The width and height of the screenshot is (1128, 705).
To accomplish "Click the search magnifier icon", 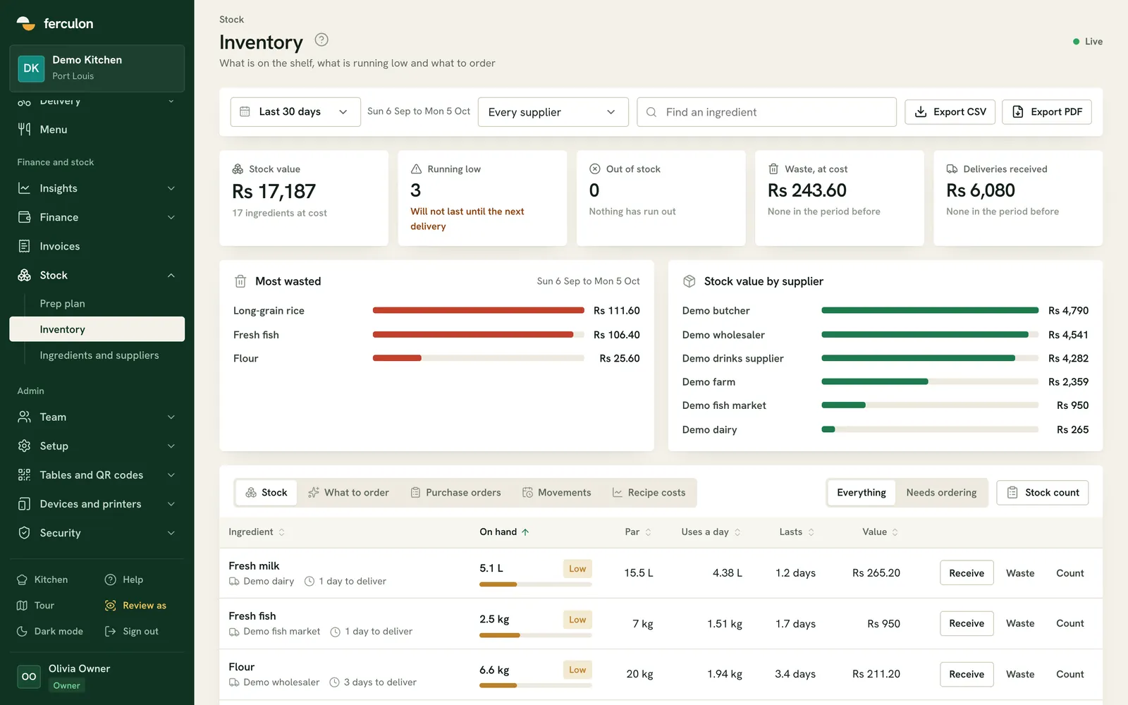I will click(651, 112).
